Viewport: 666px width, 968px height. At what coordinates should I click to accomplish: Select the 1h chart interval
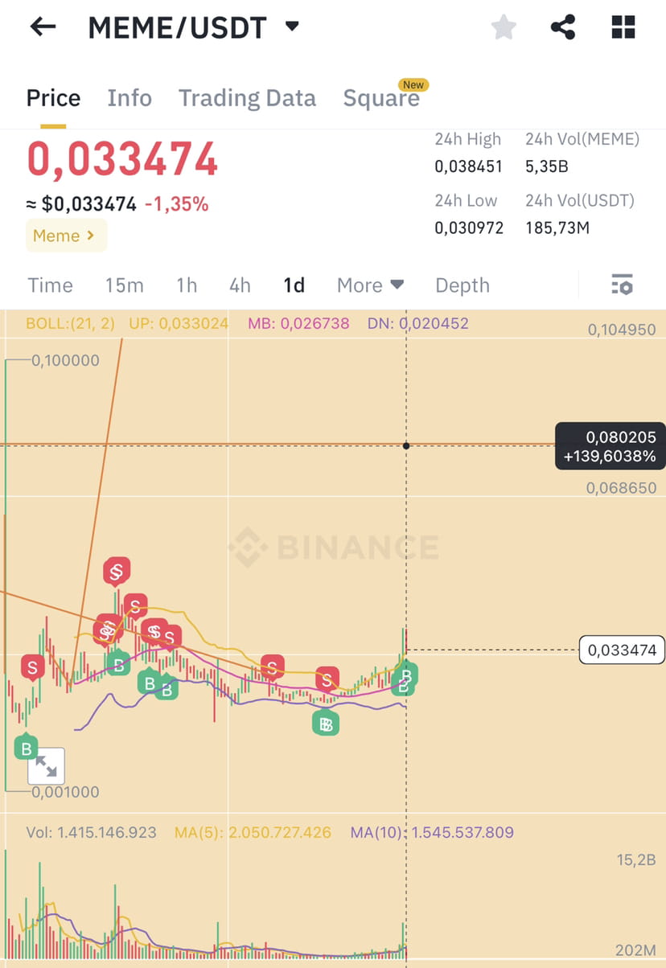(x=186, y=285)
